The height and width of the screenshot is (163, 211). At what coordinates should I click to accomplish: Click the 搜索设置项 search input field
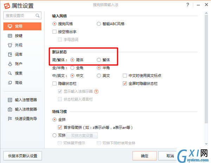(23, 16)
